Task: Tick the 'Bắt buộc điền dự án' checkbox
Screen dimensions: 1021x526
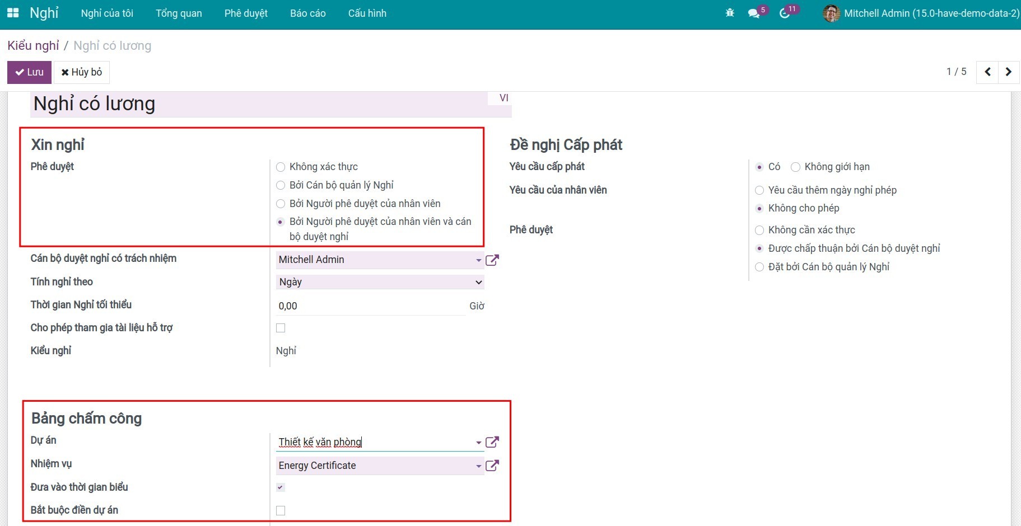Action: click(281, 510)
